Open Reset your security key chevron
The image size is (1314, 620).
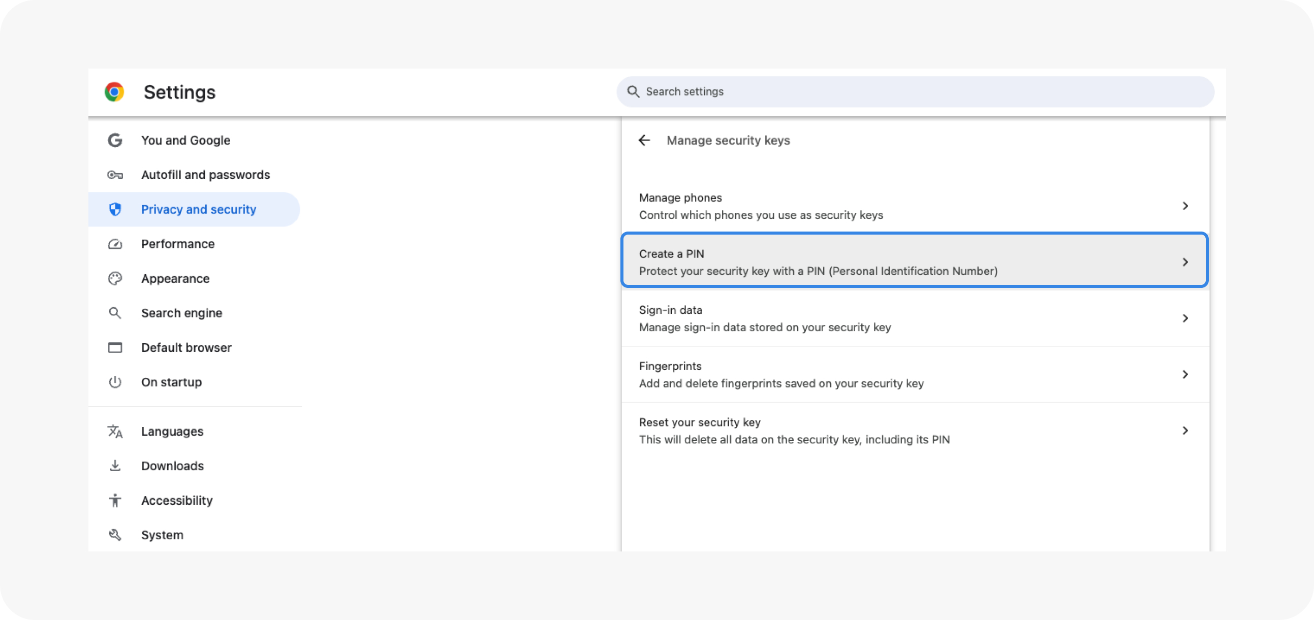1185,430
